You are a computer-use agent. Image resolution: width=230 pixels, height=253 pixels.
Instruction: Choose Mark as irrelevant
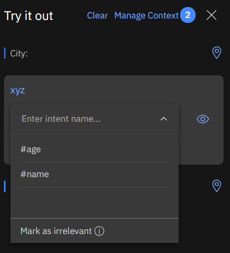[56, 231]
